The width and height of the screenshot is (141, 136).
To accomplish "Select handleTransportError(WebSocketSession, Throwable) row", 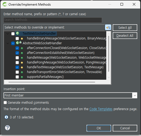I will (64, 72).
